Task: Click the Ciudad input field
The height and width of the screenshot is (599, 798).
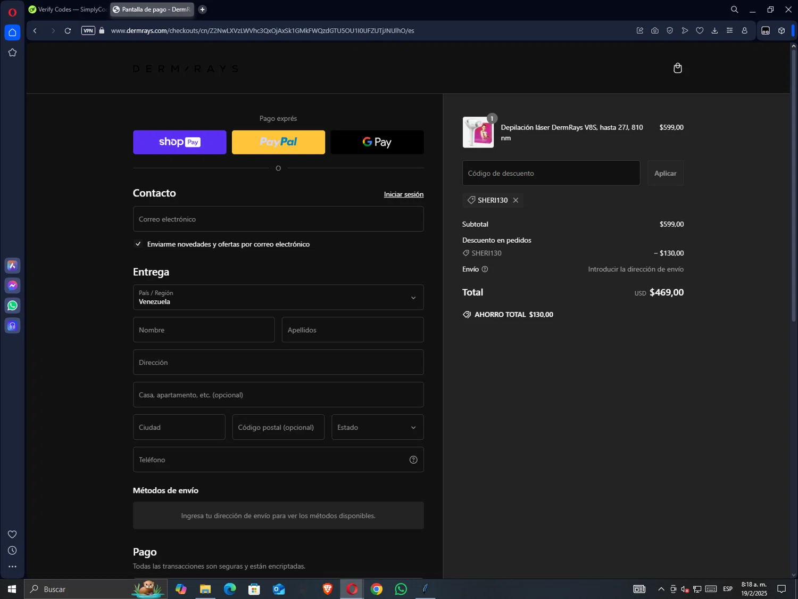Action: click(179, 428)
